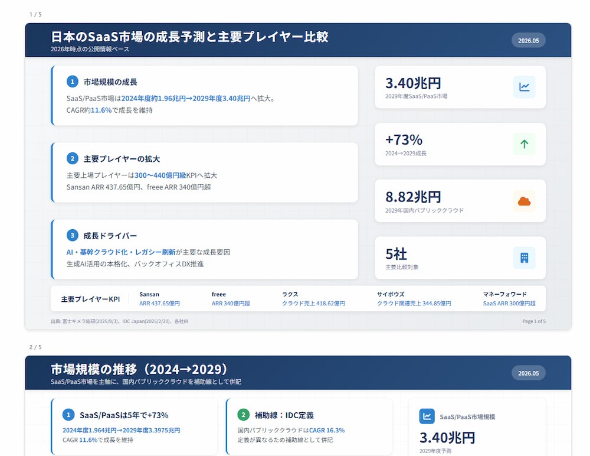Image resolution: width=590 pixels, height=456 pixels.
Task: Click the value クラウド売上 418.62億円
Action: coord(313,304)
